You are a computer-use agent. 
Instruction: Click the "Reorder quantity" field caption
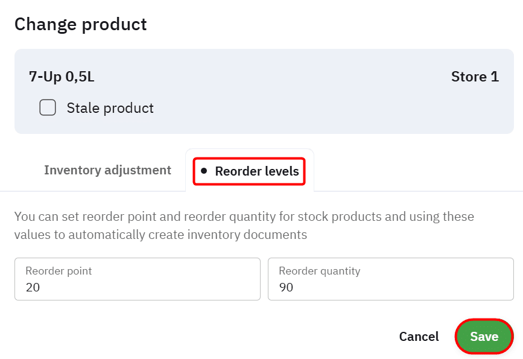coord(319,271)
